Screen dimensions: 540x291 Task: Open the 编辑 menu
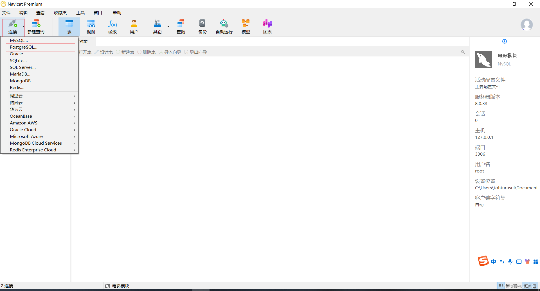tap(23, 13)
